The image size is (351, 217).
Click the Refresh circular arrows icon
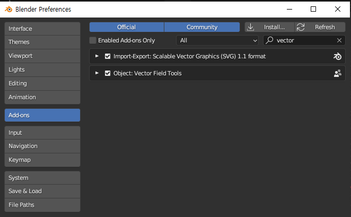[301, 27]
